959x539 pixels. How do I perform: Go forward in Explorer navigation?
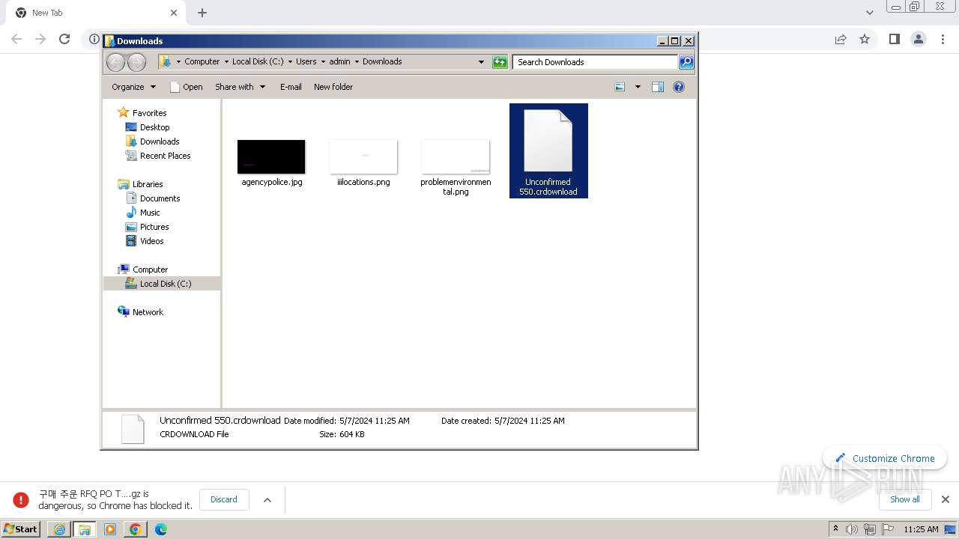136,62
